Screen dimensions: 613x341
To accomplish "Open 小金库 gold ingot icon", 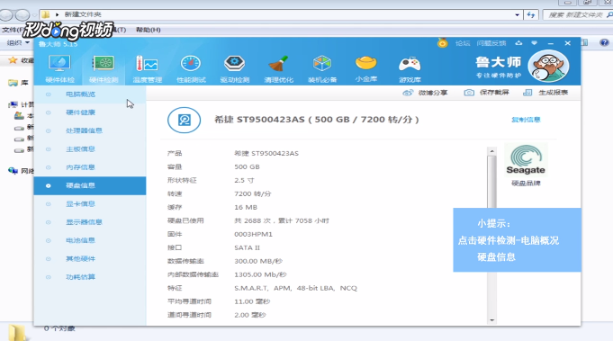I will [x=366, y=68].
